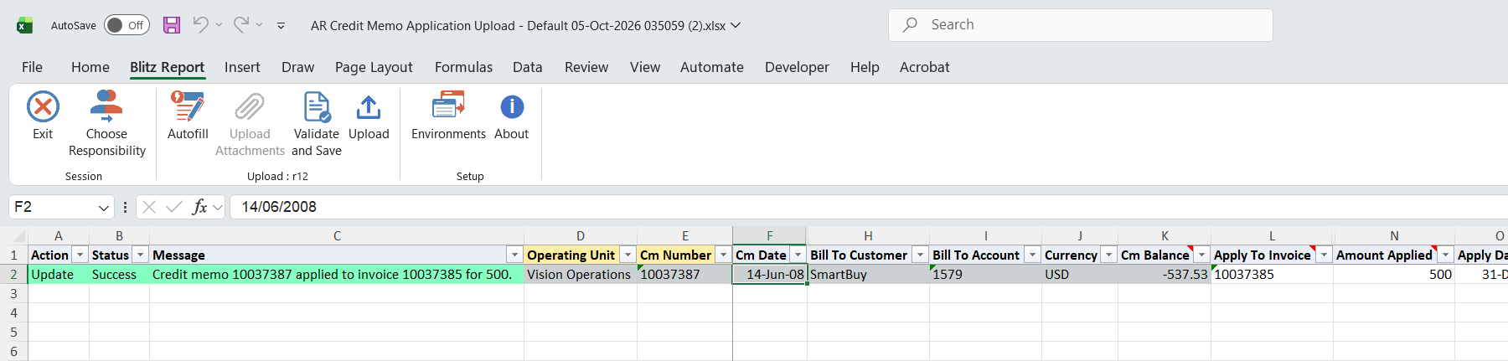Select cell with SmartBuy

point(868,274)
